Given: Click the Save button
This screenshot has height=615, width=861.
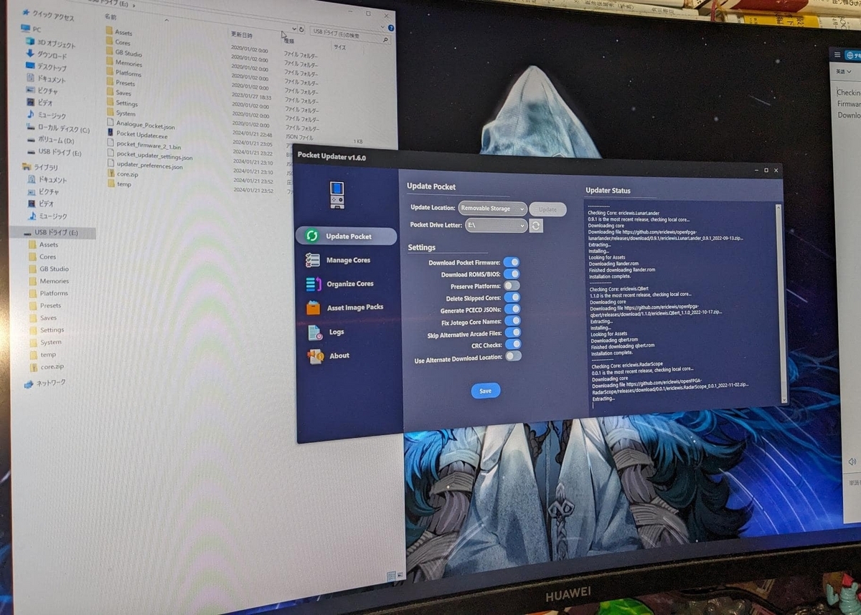Looking at the screenshot, I should click(486, 391).
